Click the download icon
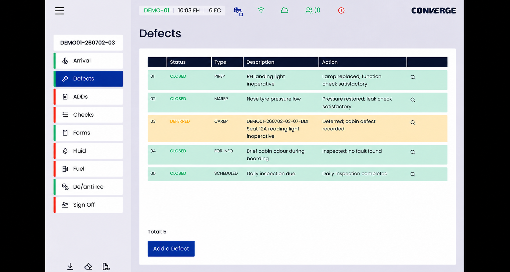This screenshot has height=272, width=510. tap(70, 267)
